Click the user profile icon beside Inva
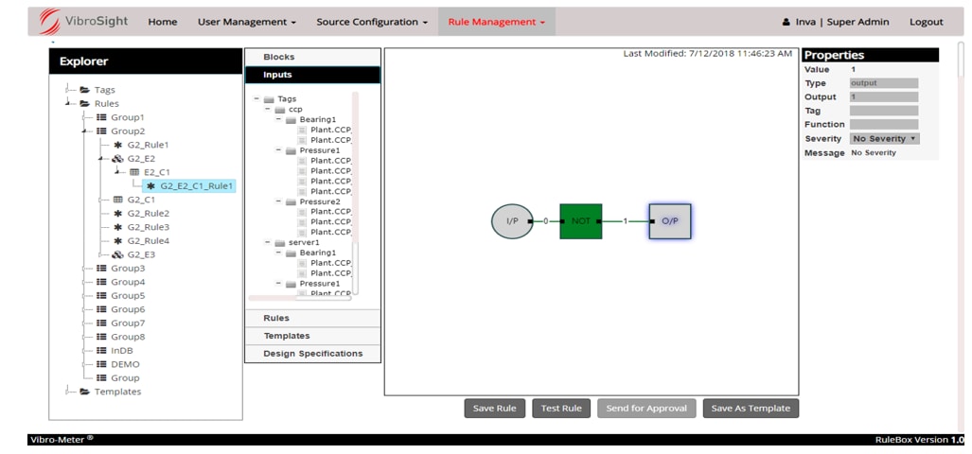The image size is (972, 454). [x=786, y=22]
